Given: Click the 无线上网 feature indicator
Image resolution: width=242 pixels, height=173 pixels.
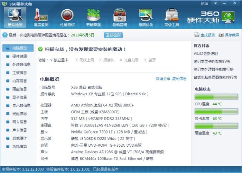Looking at the screenshot, I should pos(84,60).
